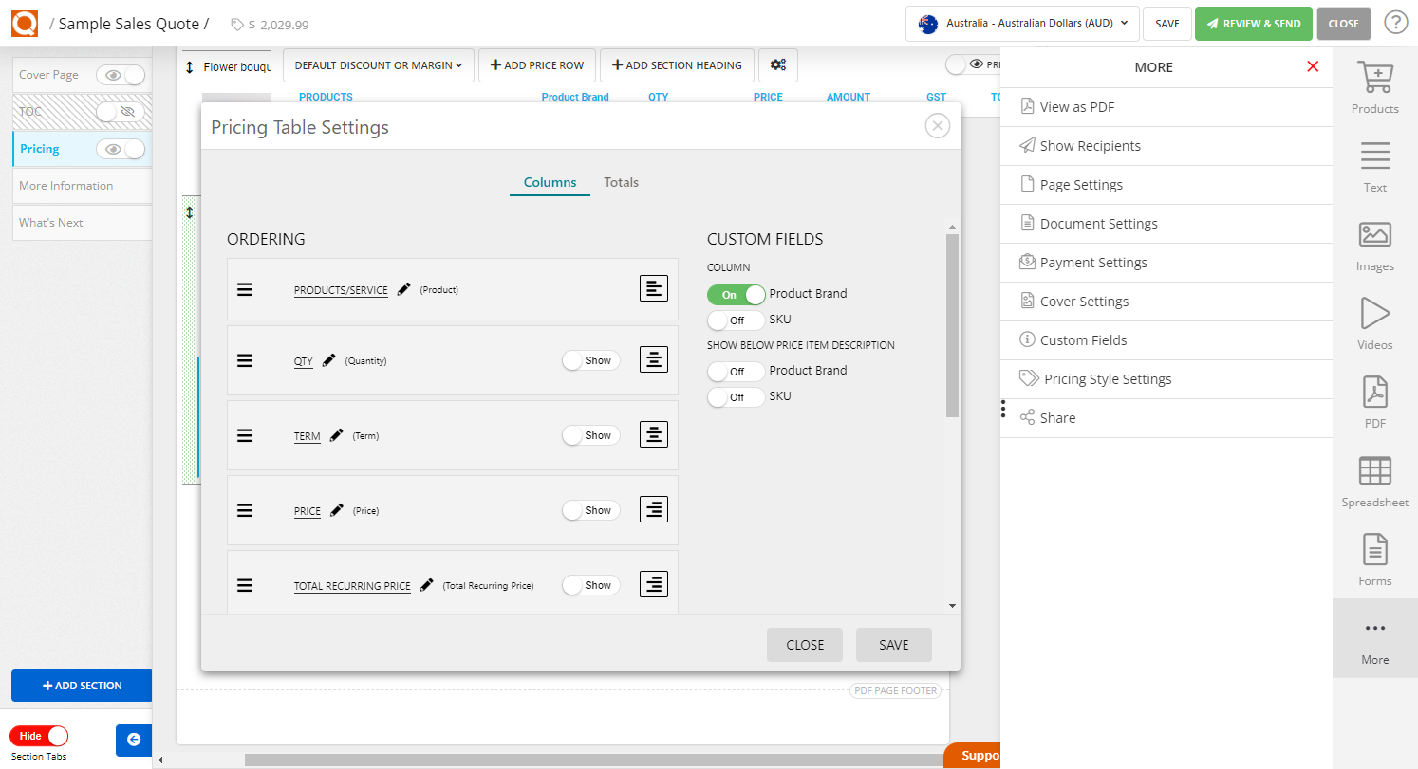Select the Text block icon
Viewport: 1418px width, 769px height.
click(x=1374, y=164)
